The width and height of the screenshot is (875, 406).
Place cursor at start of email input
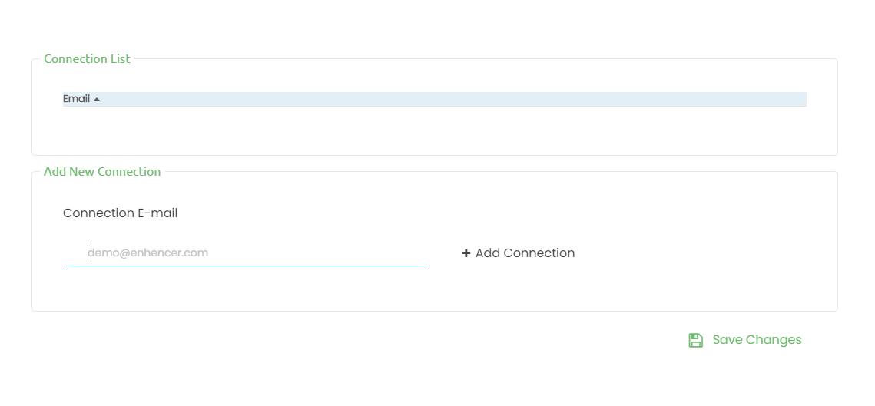[88, 253]
